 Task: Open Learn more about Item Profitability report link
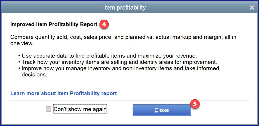click(x=63, y=93)
